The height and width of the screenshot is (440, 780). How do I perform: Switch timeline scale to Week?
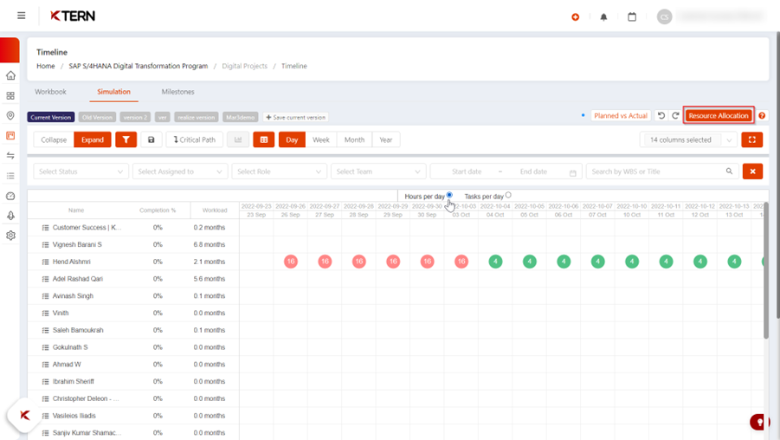click(x=321, y=139)
